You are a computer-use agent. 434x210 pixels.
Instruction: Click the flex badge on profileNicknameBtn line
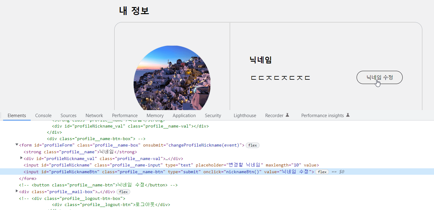coord(322,172)
